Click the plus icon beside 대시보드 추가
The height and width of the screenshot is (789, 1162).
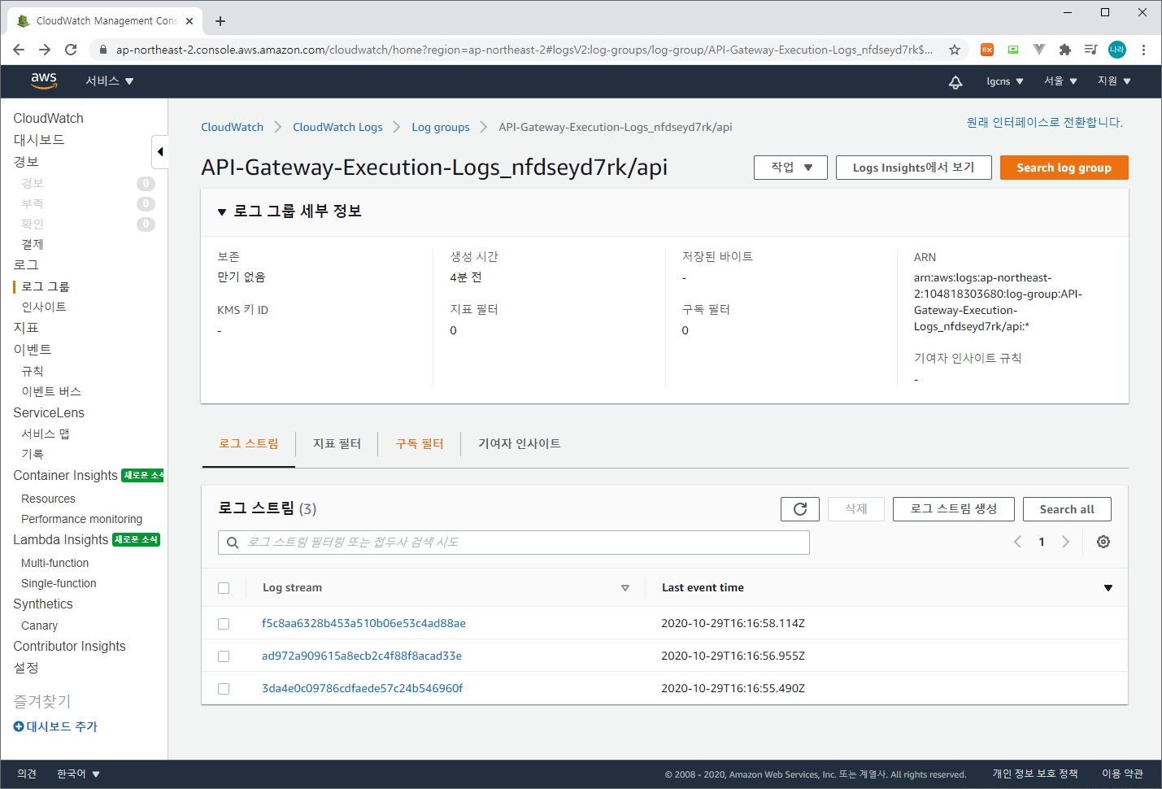click(x=19, y=726)
